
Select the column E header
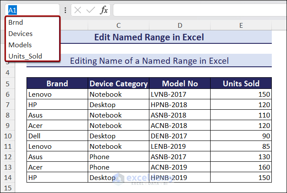pyautogui.click(x=241, y=26)
